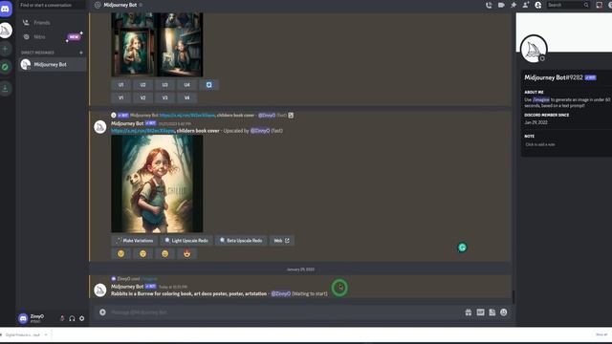Click the U2 upscale button
The height and width of the screenshot is (344, 612).
click(x=142, y=85)
